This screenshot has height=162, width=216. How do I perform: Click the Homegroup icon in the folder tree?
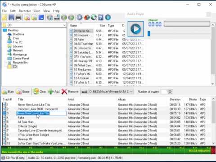[x=9, y=54]
